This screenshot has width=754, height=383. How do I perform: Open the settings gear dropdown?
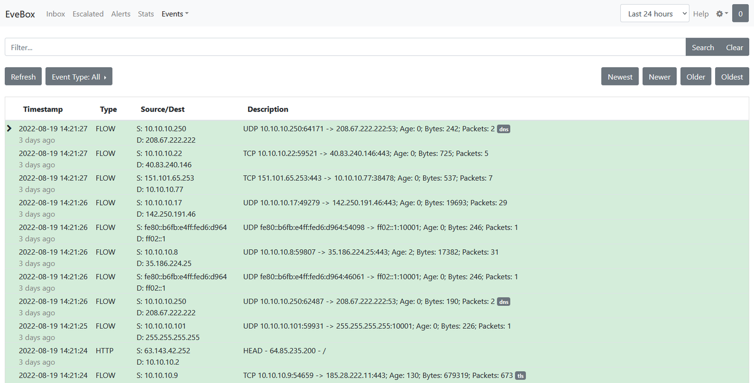[x=722, y=14]
